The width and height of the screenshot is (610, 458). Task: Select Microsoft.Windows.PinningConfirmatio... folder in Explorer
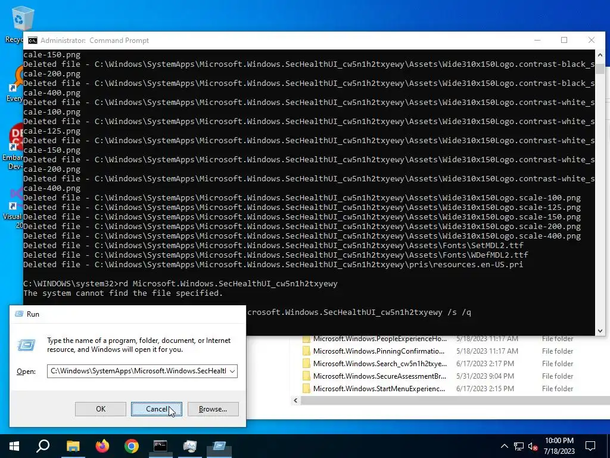pyautogui.click(x=378, y=351)
